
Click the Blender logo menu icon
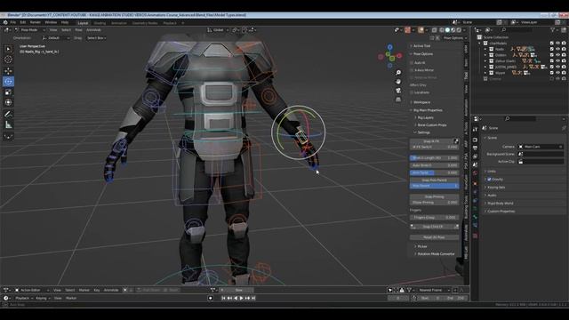[x=5, y=22]
